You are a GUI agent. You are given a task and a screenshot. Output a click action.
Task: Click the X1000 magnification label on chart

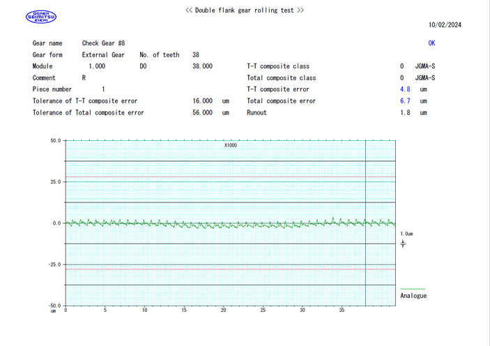click(x=231, y=145)
